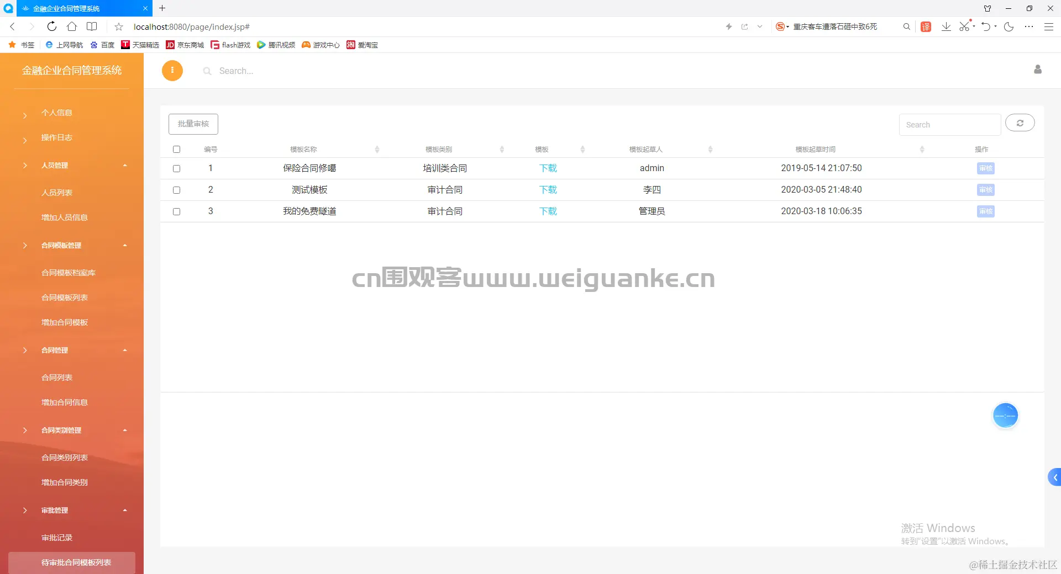1061x574 pixels.
Task: Click 审核 button for row 2
Action: 985,190
